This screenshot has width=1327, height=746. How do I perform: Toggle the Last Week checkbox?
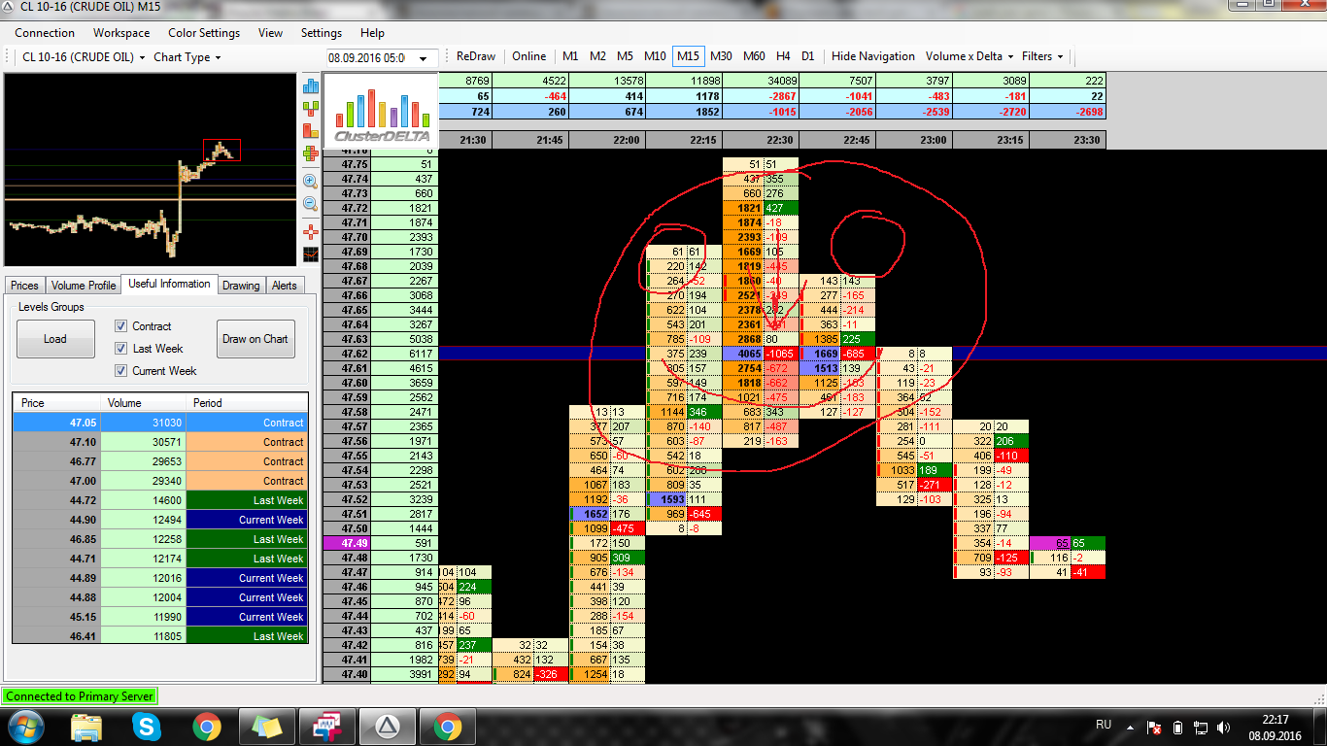point(121,348)
